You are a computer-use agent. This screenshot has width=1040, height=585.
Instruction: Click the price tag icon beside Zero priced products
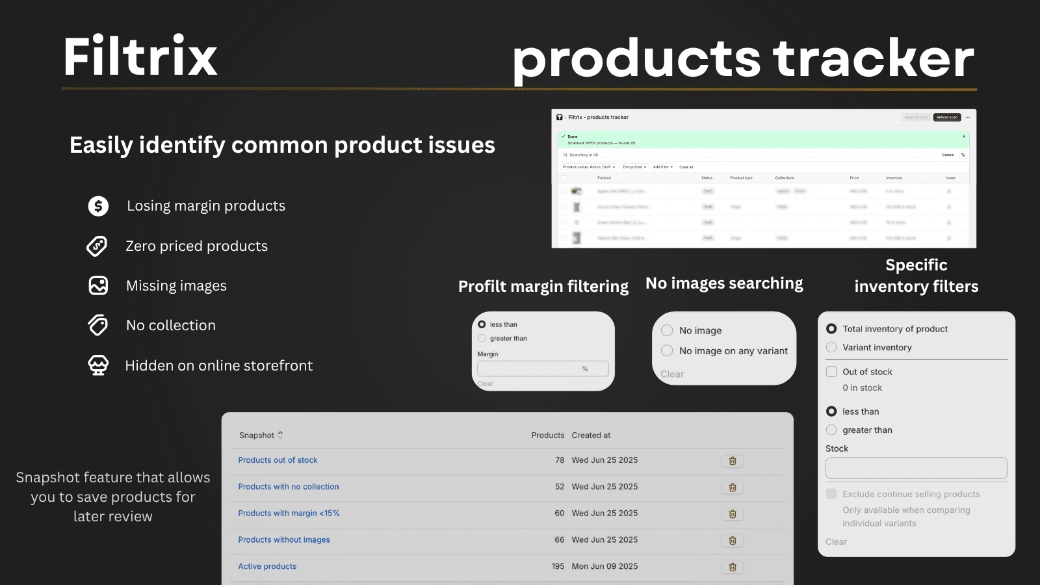pyautogui.click(x=98, y=246)
